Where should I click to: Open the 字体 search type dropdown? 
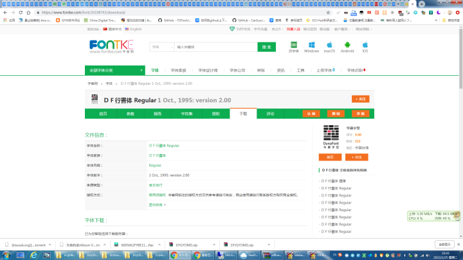tap(161, 47)
